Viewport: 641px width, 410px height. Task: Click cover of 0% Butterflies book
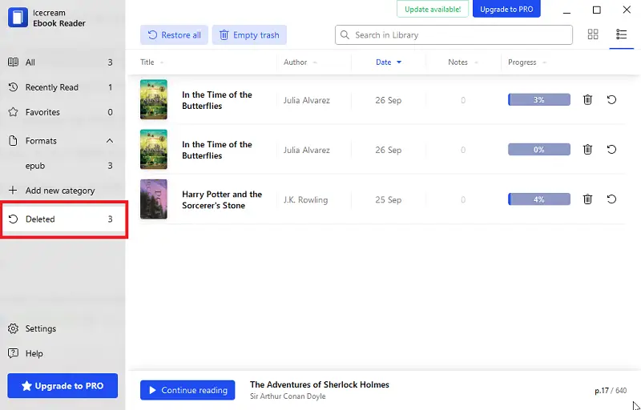pyautogui.click(x=154, y=150)
